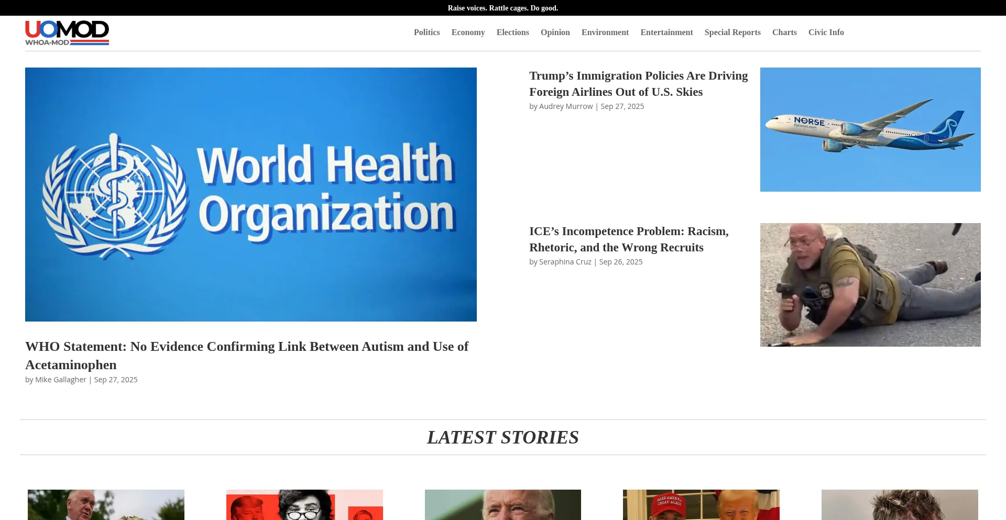
Task: Go to the Elections page
Action: 512,32
